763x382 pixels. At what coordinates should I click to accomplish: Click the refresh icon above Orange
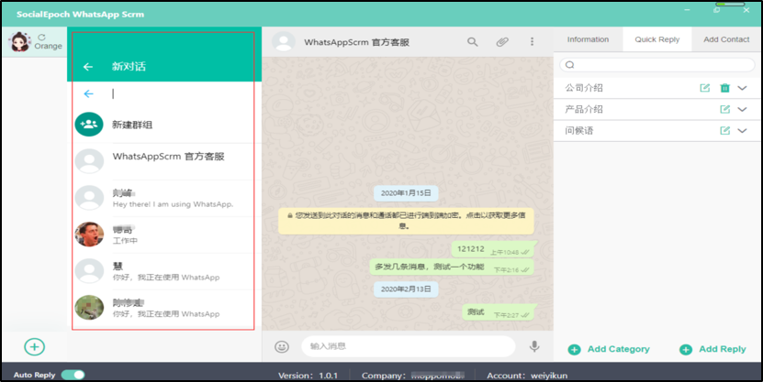pyautogui.click(x=42, y=37)
